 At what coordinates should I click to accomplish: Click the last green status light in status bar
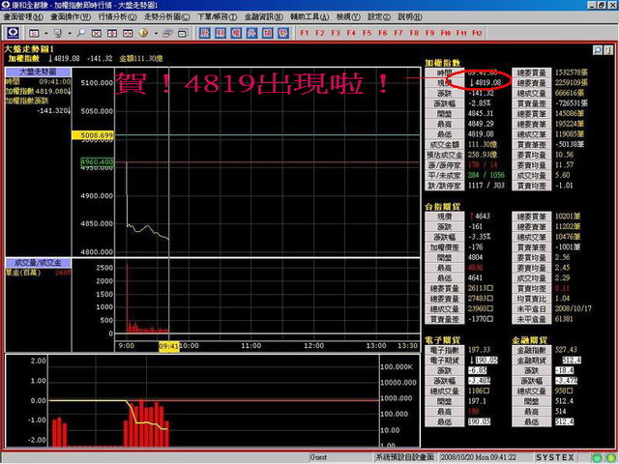click(612, 457)
